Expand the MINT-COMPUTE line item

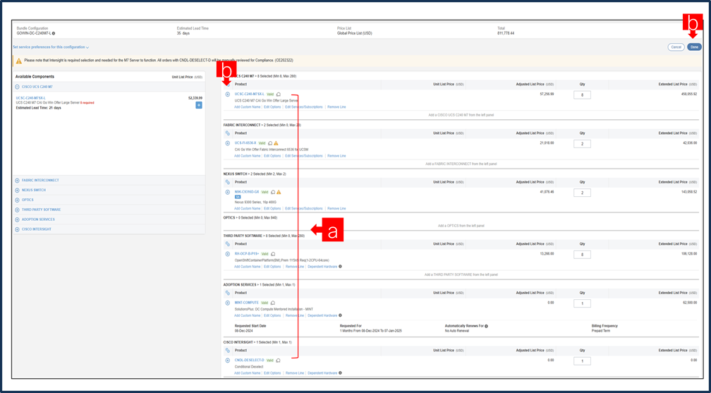(x=228, y=303)
